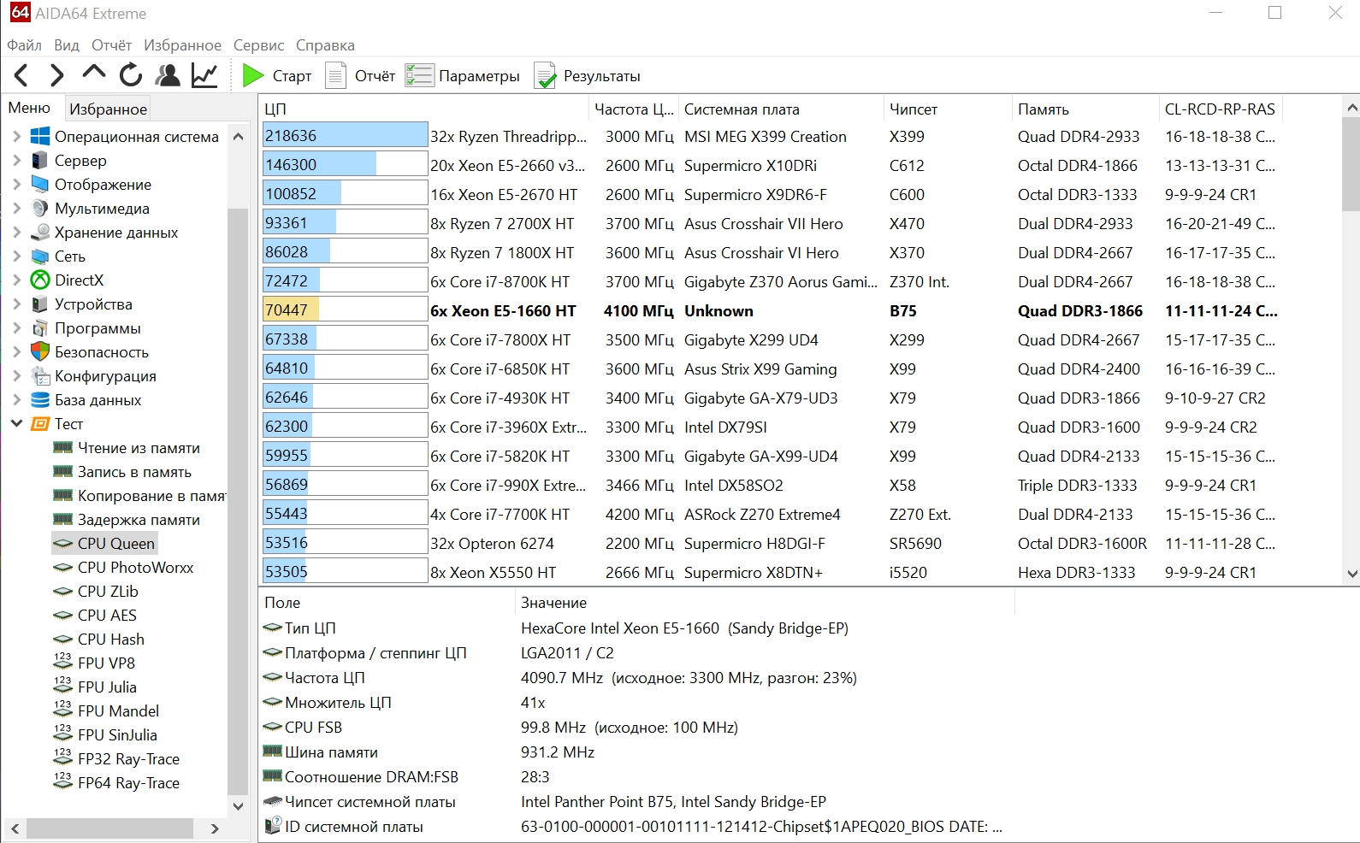Click the Parameters checklist icon
The height and width of the screenshot is (843, 1360).
419,76
